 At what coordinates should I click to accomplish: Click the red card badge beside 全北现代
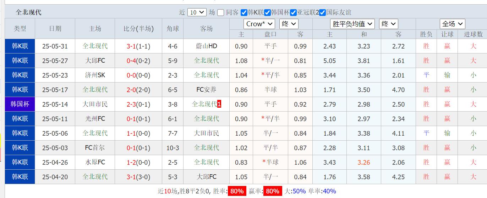[x=219, y=104]
